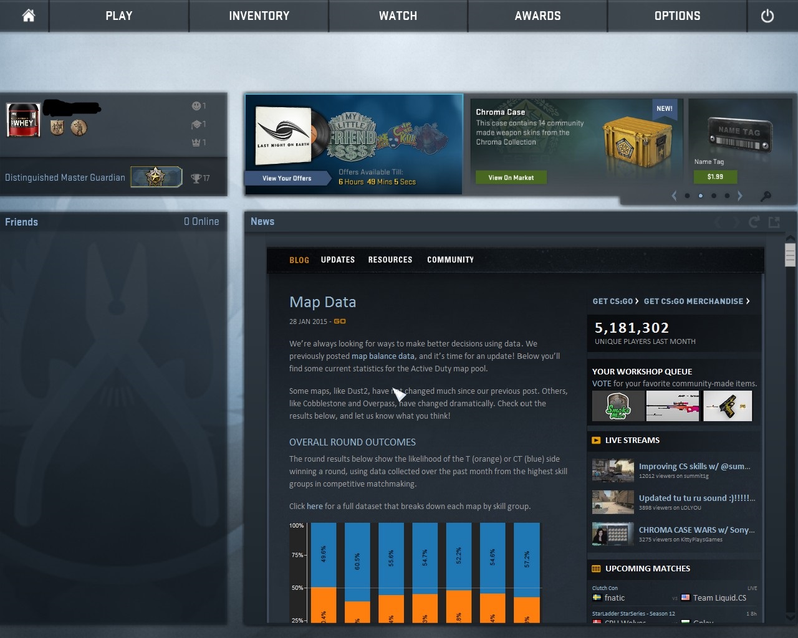Click the News forward arrow
This screenshot has height=638, width=798.
coord(736,222)
